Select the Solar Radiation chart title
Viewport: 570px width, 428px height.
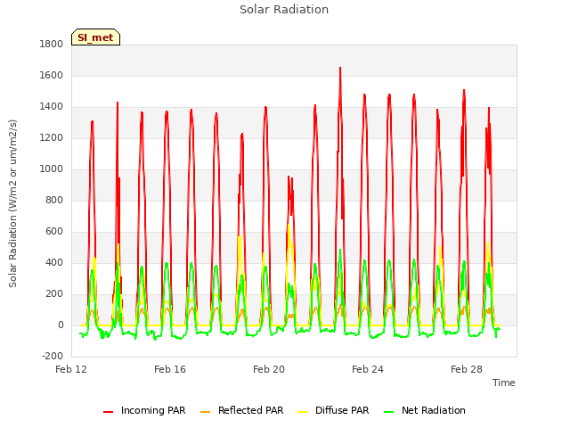point(284,10)
